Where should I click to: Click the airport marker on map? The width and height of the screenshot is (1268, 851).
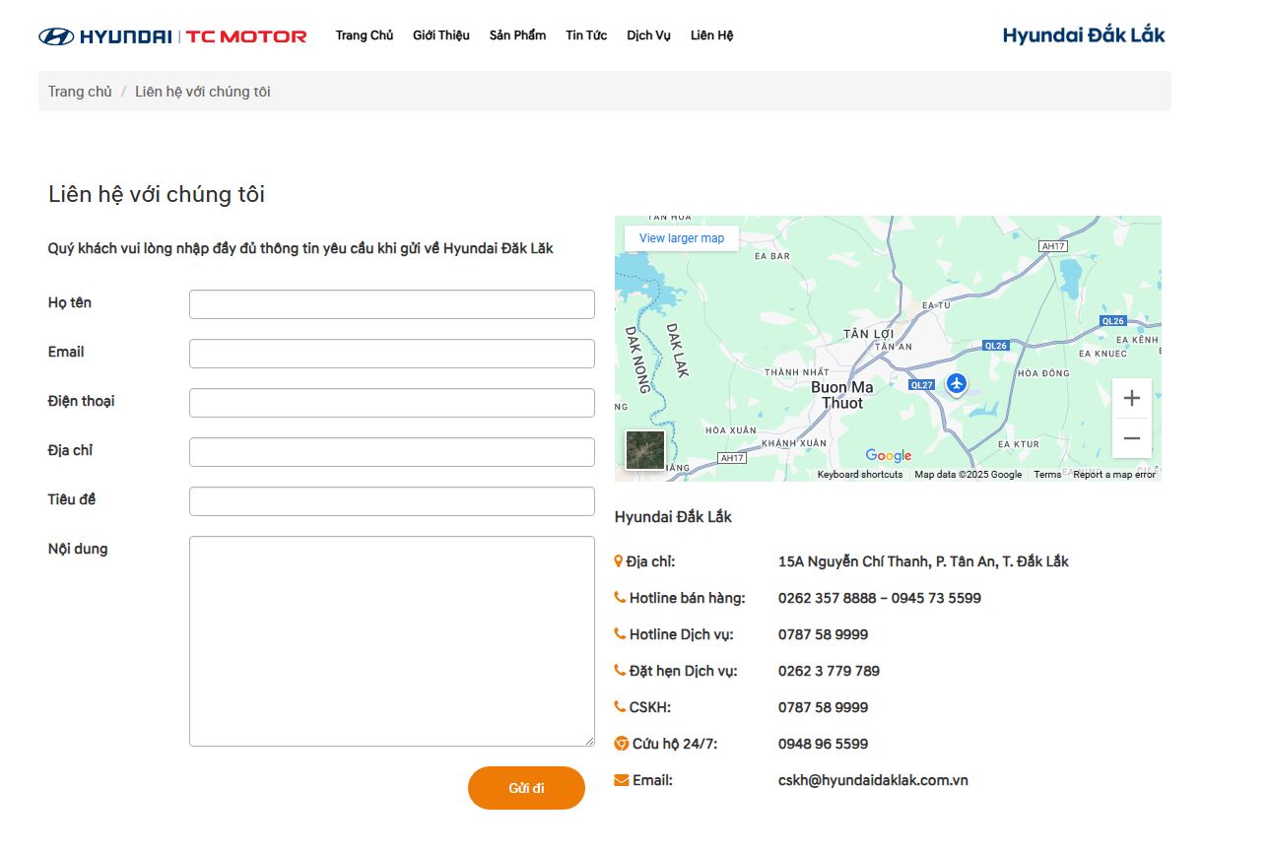coord(956,383)
